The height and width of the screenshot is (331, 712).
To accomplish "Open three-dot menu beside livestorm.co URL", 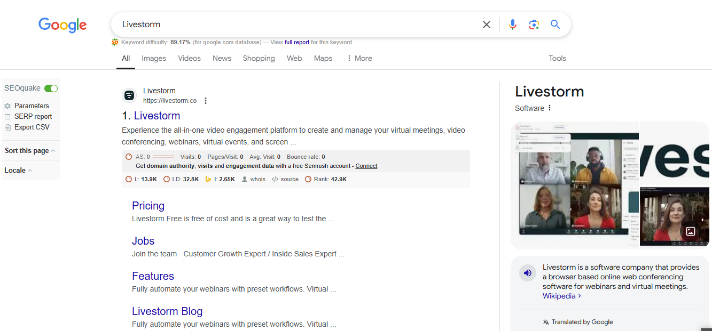I will [x=206, y=101].
